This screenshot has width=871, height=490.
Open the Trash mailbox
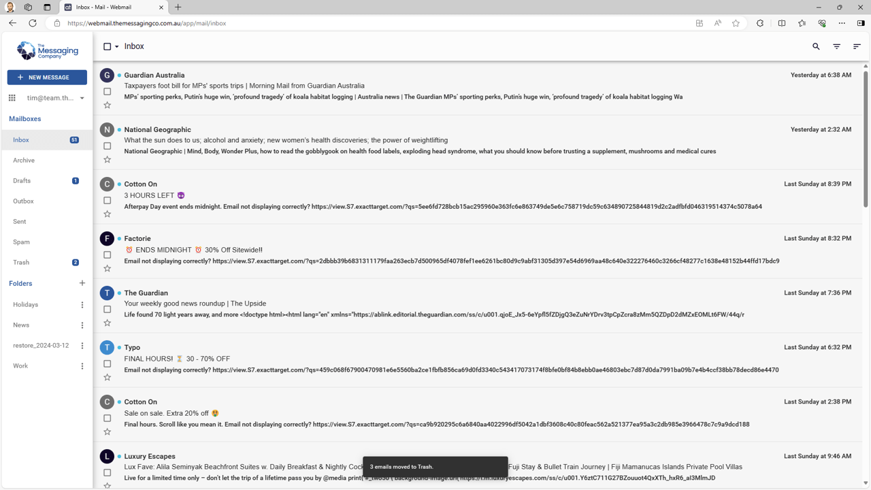coord(46,262)
